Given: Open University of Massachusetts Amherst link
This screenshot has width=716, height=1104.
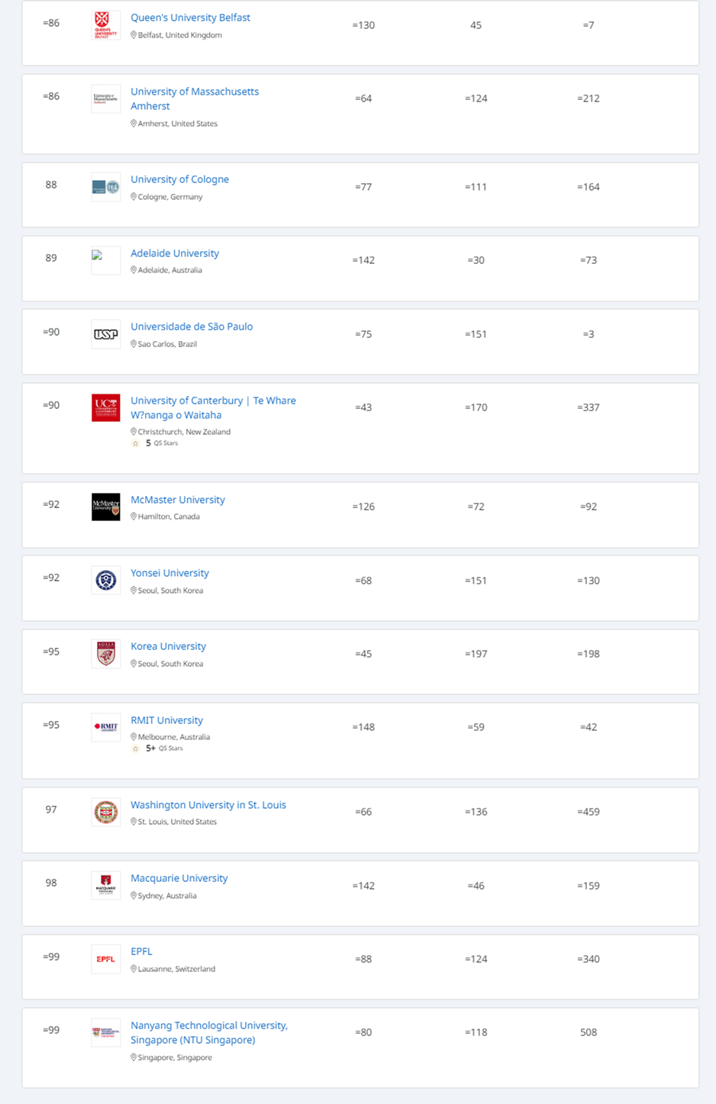Looking at the screenshot, I should [194, 98].
